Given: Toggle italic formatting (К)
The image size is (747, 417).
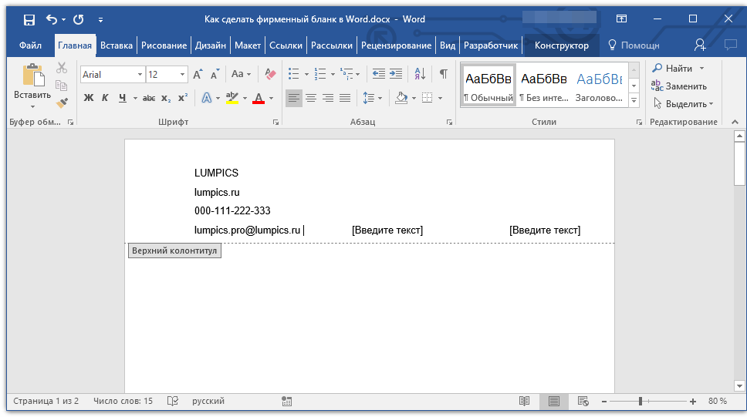Looking at the screenshot, I should (105, 98).
